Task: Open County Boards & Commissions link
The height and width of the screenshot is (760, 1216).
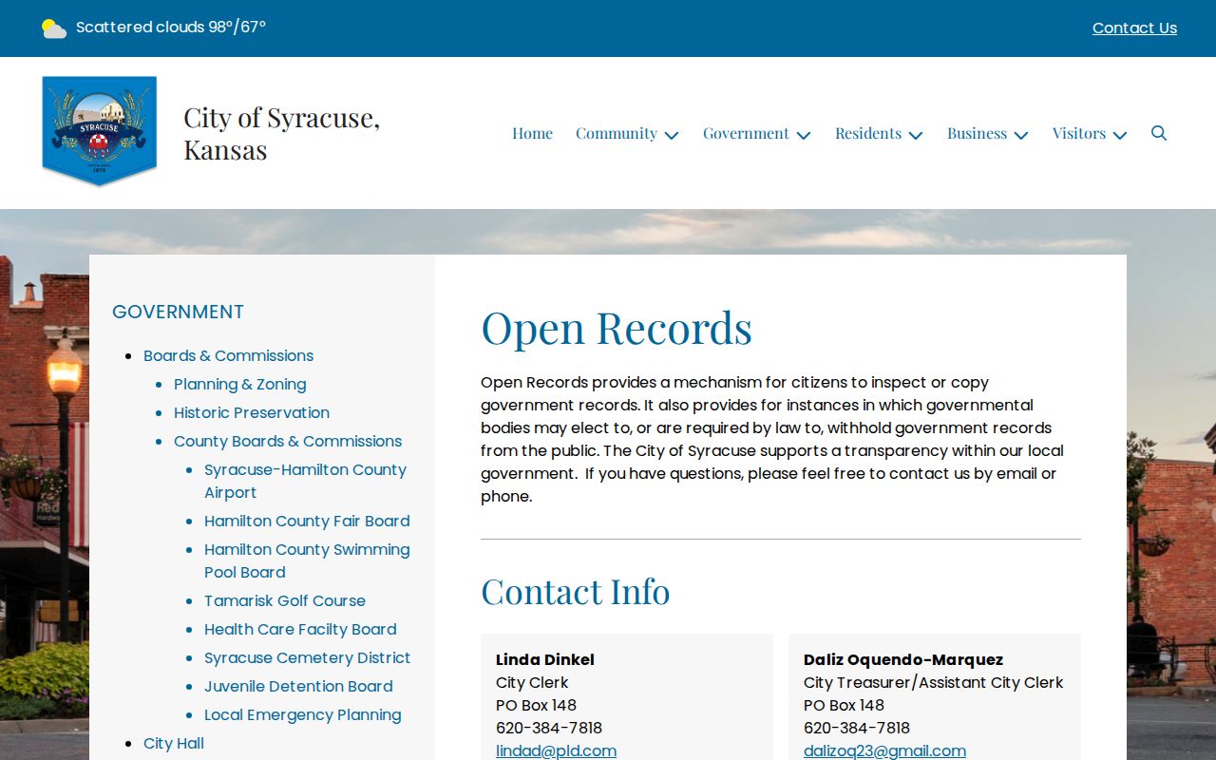Action: click(288, 441)
